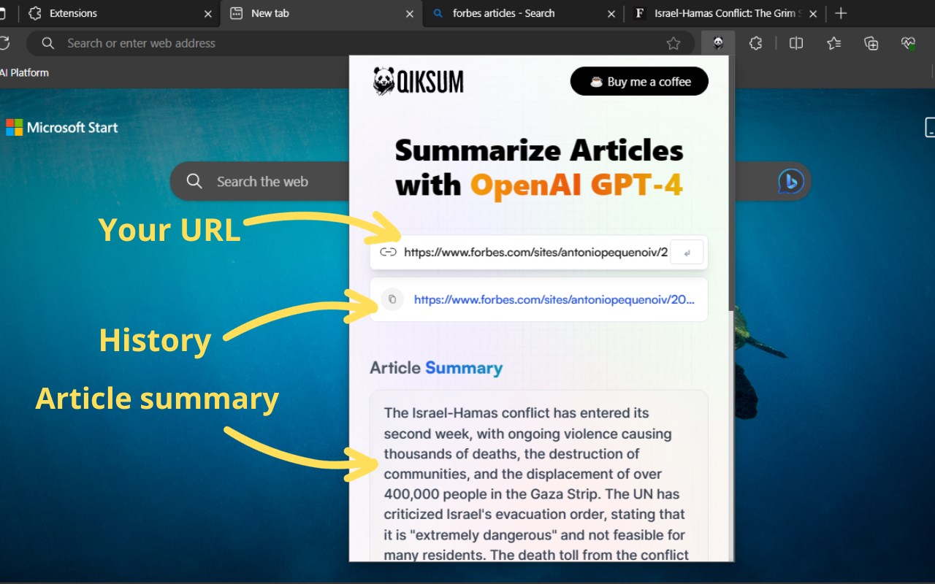Screen dimensions: 935x584
Task: Submit URL with the enter arrow button
Action: click(x=687, y=253)
